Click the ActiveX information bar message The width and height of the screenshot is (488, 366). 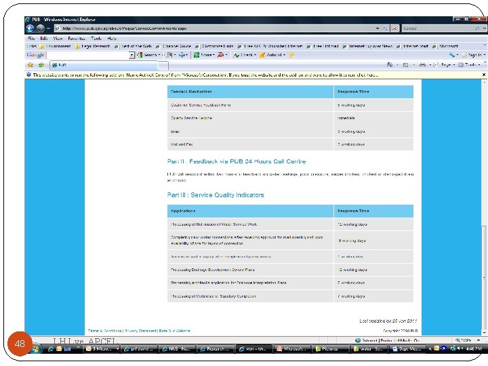click(205, 75)
